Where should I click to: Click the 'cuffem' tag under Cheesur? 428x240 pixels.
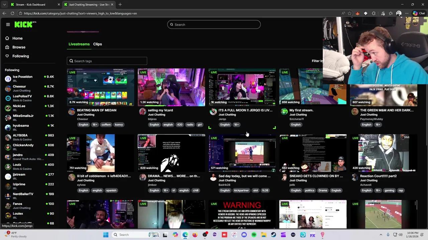tap(106, 125)
